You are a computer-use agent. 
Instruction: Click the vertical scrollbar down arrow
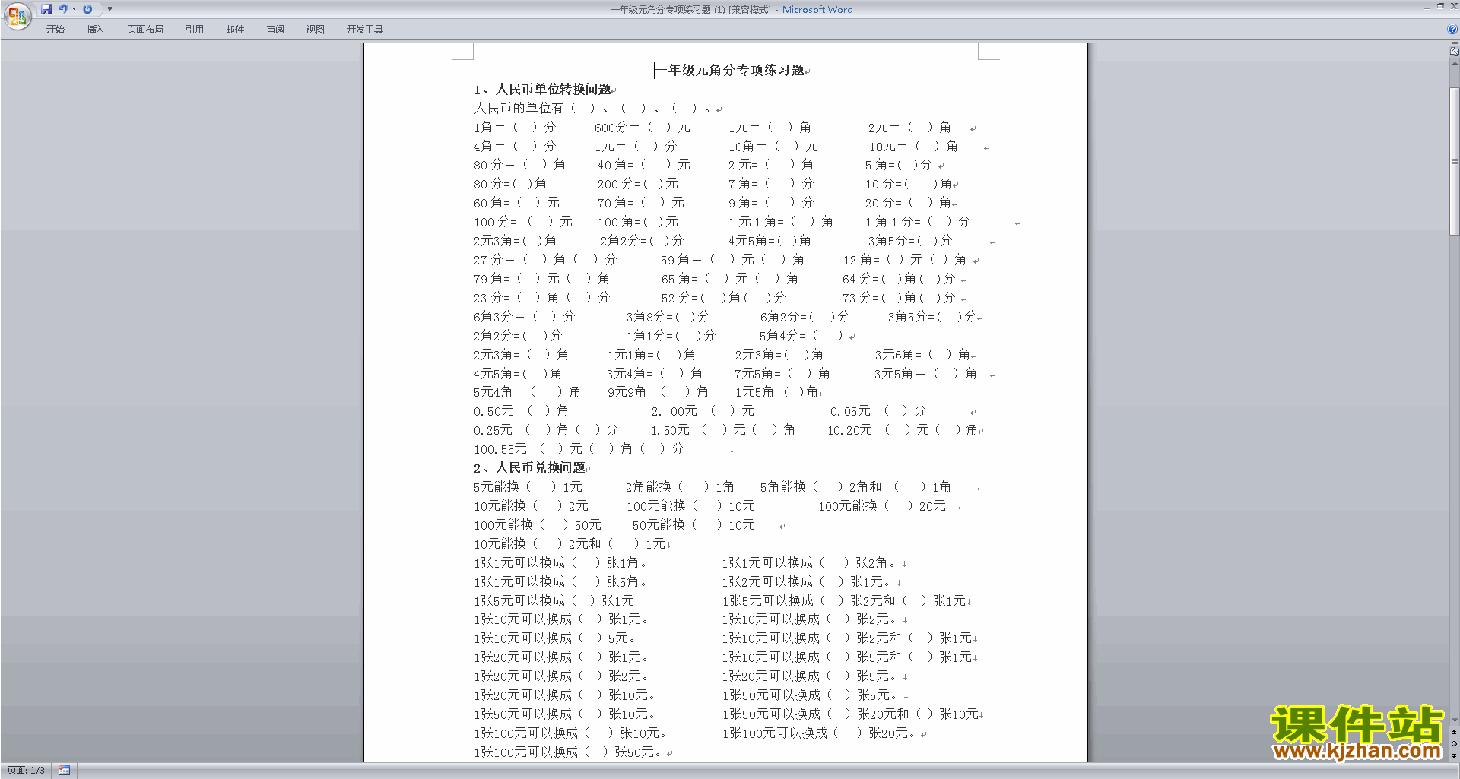(x=1454, y=720)
